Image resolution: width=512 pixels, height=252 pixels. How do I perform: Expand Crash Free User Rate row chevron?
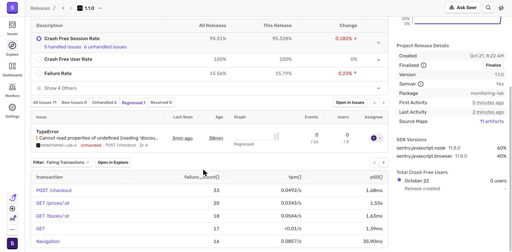click(379, 60)
